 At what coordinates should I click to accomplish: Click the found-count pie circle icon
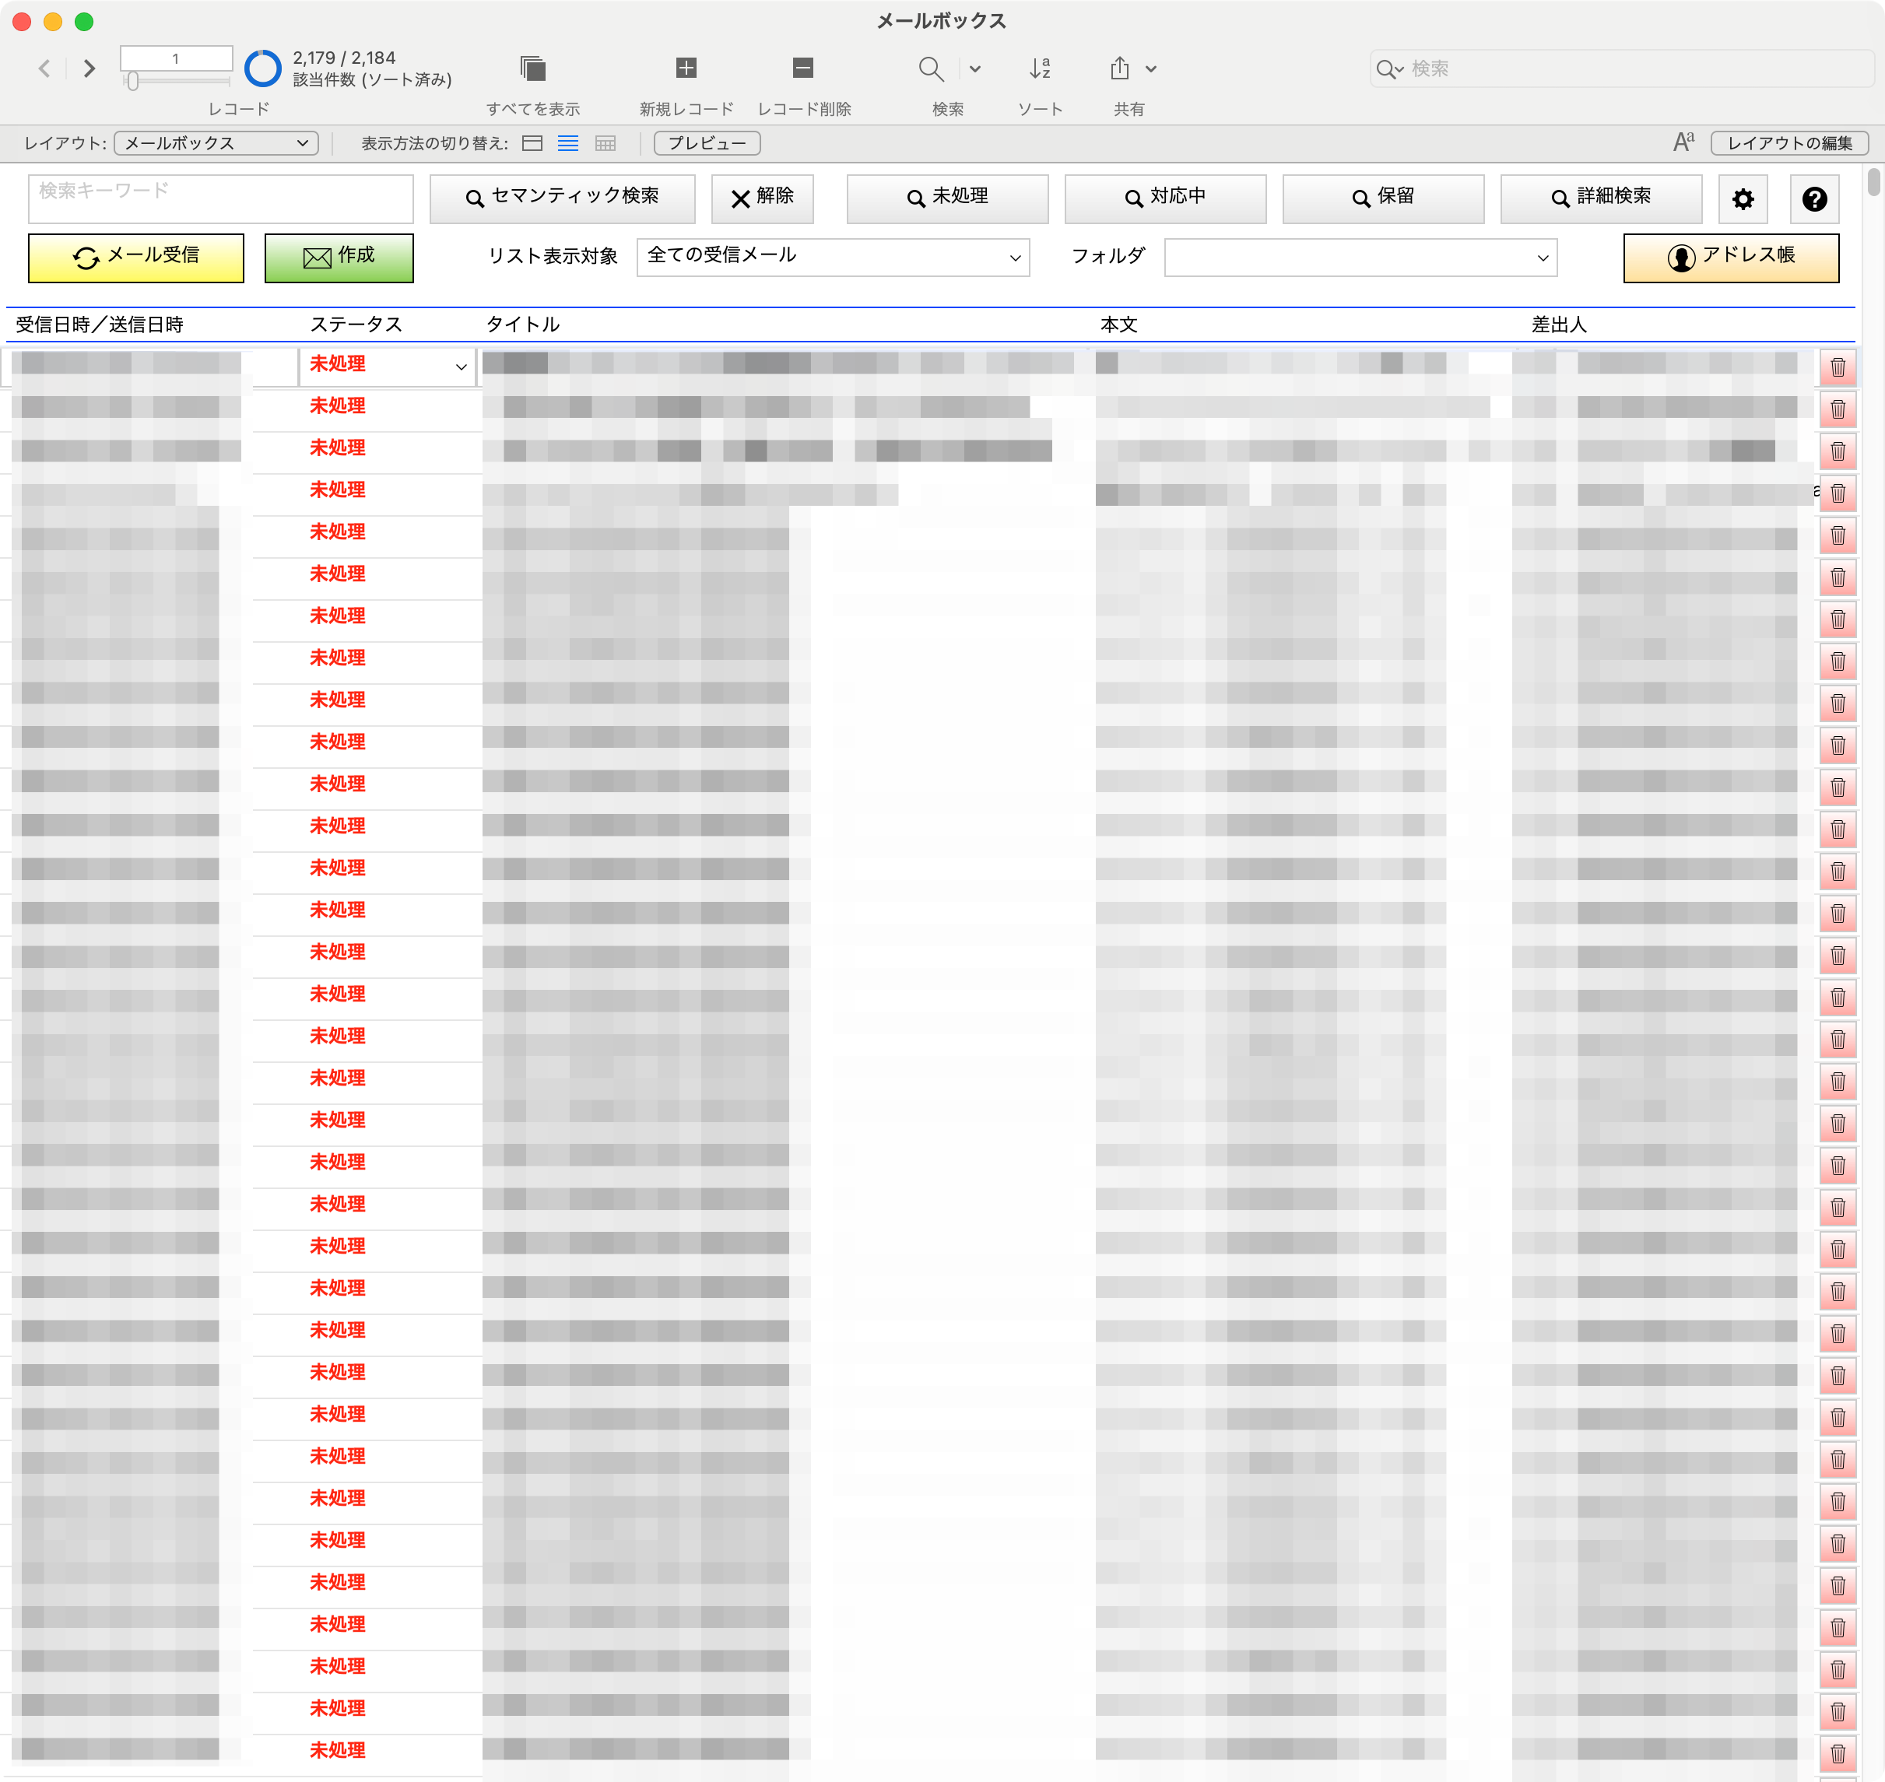[x=263, y=68]
